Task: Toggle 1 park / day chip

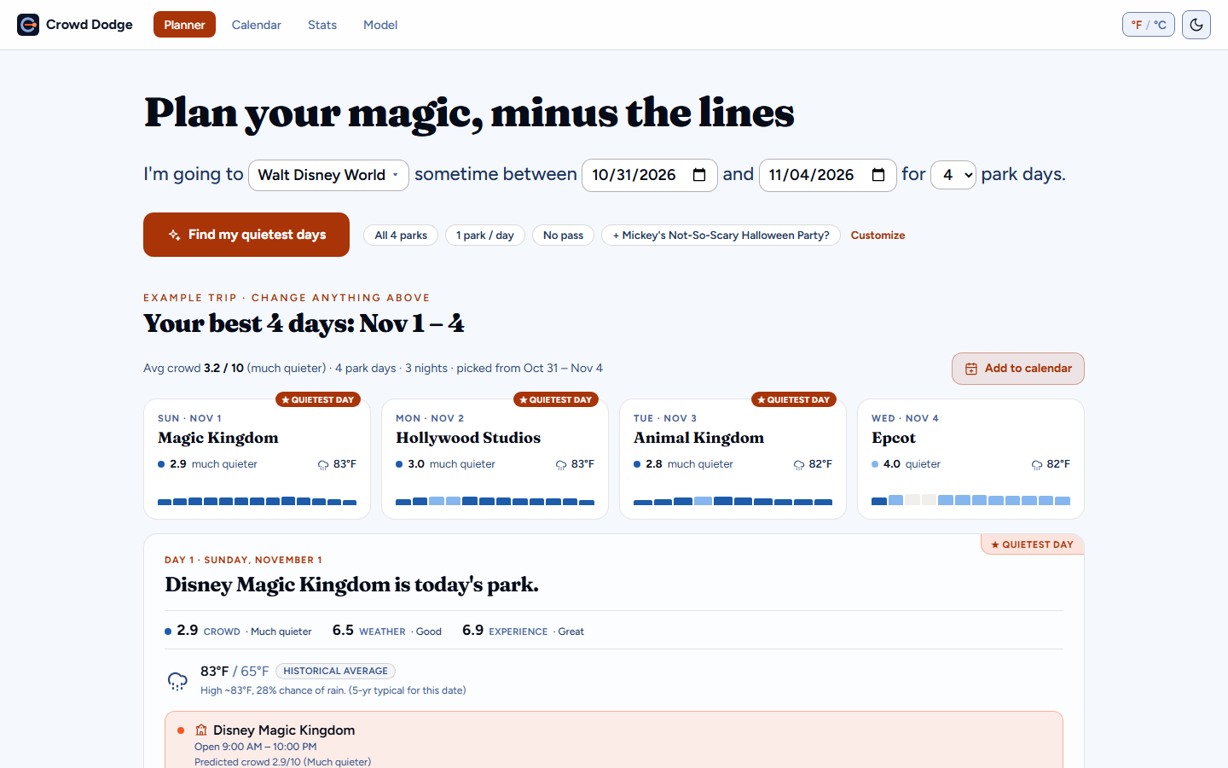Action: point(484,236)
